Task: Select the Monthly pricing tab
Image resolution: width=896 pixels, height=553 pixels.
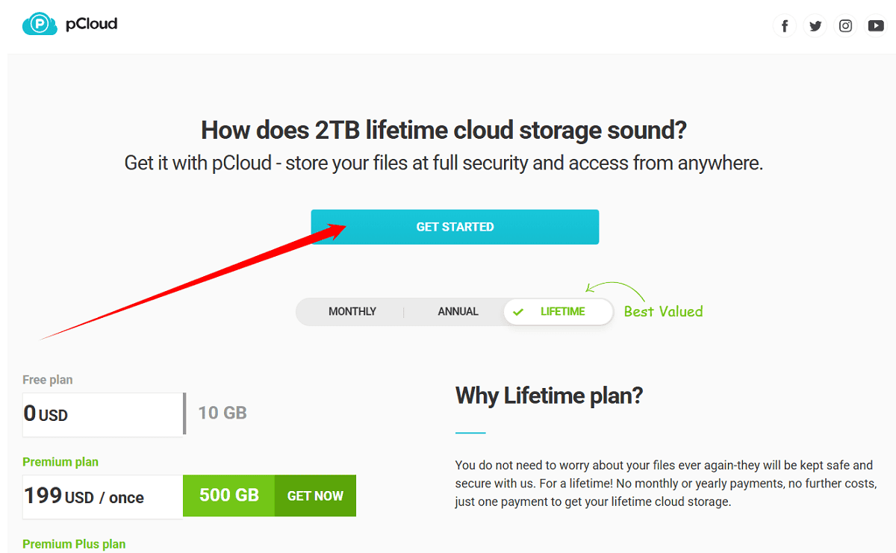Action: [352, 311]
